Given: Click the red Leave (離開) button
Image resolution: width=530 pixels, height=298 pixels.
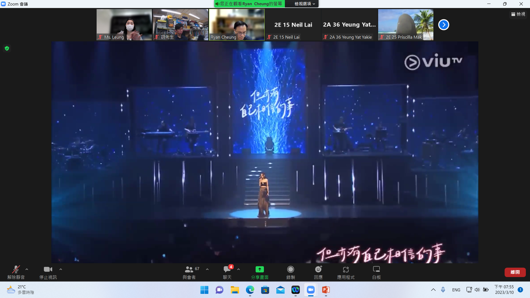Looking at the screenshot, I should coord(515,272).
